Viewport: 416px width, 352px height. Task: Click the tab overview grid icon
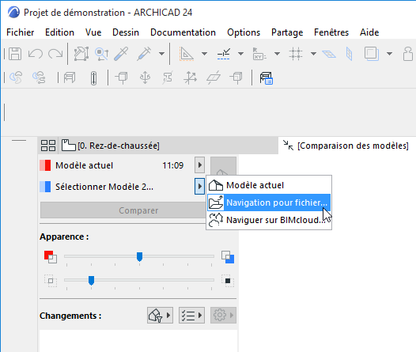click(48, 146)
